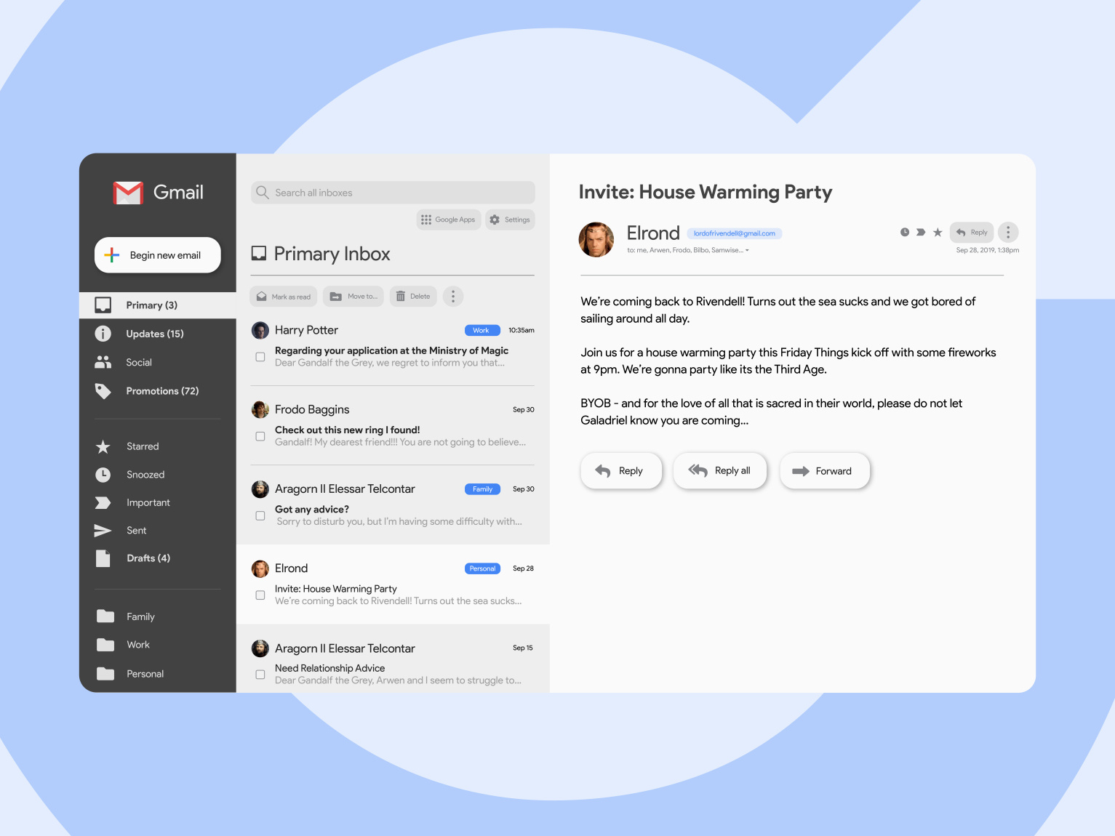The image size is (1115, 836).
Task: Open the Google Apps grid
Action: click(x=448, y=219)
